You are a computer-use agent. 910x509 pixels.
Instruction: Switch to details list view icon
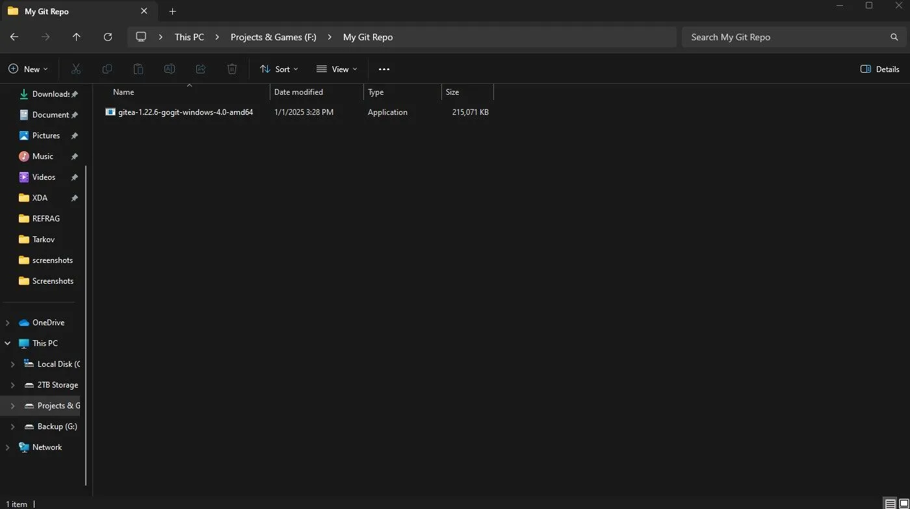coord(890,504)
